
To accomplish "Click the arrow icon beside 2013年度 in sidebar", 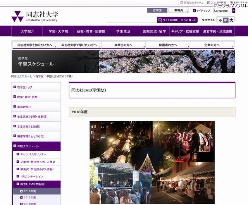I will point(21,191).
